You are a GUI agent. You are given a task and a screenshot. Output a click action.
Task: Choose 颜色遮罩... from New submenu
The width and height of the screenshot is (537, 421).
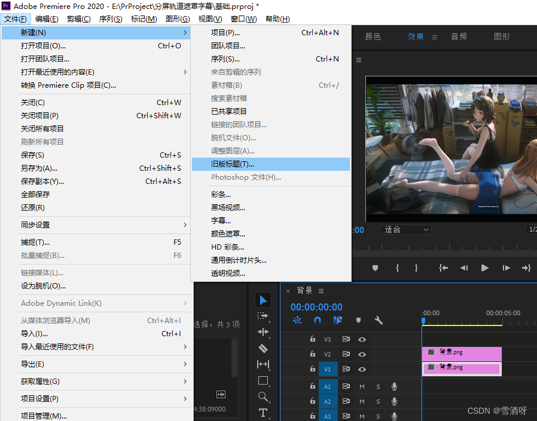[271, 234]
